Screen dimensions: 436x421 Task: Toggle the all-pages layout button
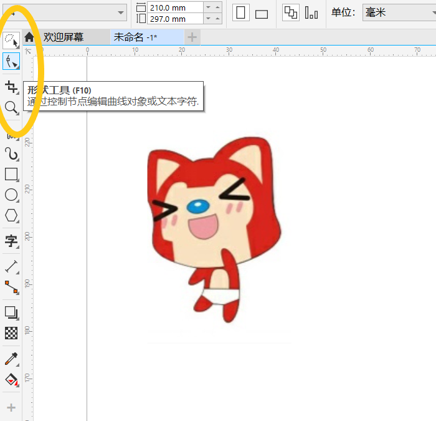point(290,13)
